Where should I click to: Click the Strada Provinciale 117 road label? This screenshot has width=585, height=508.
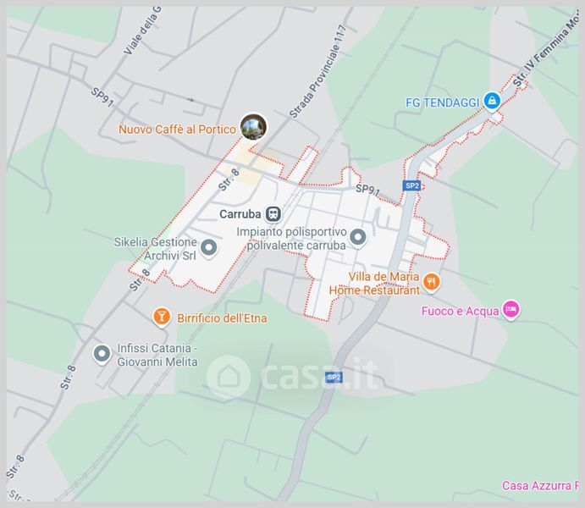tap(317, 71)
